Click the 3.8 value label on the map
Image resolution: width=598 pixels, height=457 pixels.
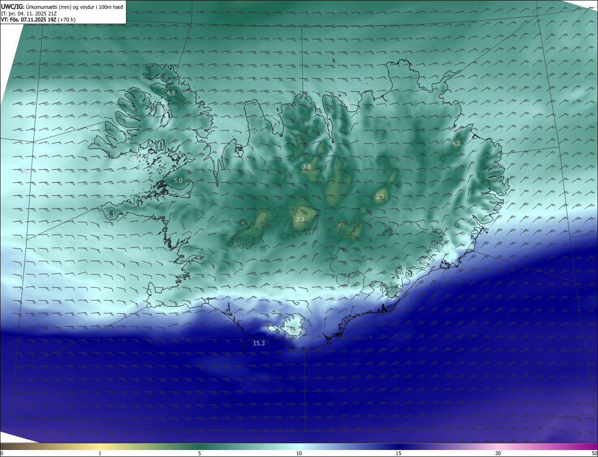point(306,166)
